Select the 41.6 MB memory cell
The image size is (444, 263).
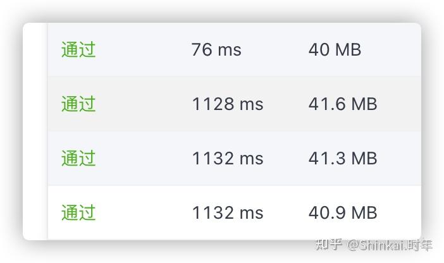pos(343,104)
